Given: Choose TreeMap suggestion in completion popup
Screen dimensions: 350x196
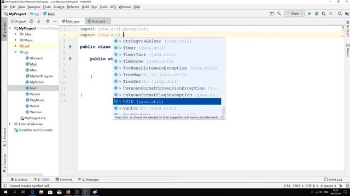Looking at the screenshot, I should (x=167, y=75).
